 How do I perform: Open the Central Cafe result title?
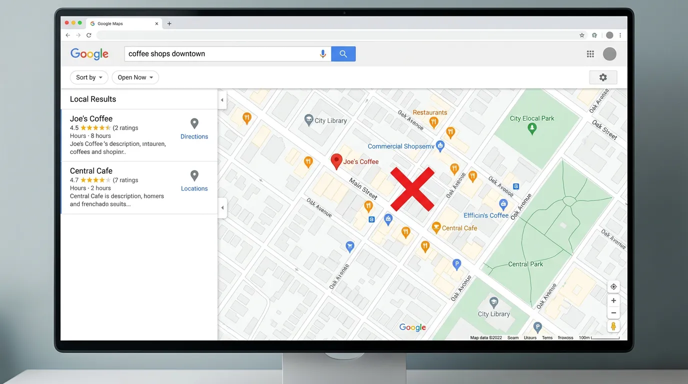[x=91, y=170]
